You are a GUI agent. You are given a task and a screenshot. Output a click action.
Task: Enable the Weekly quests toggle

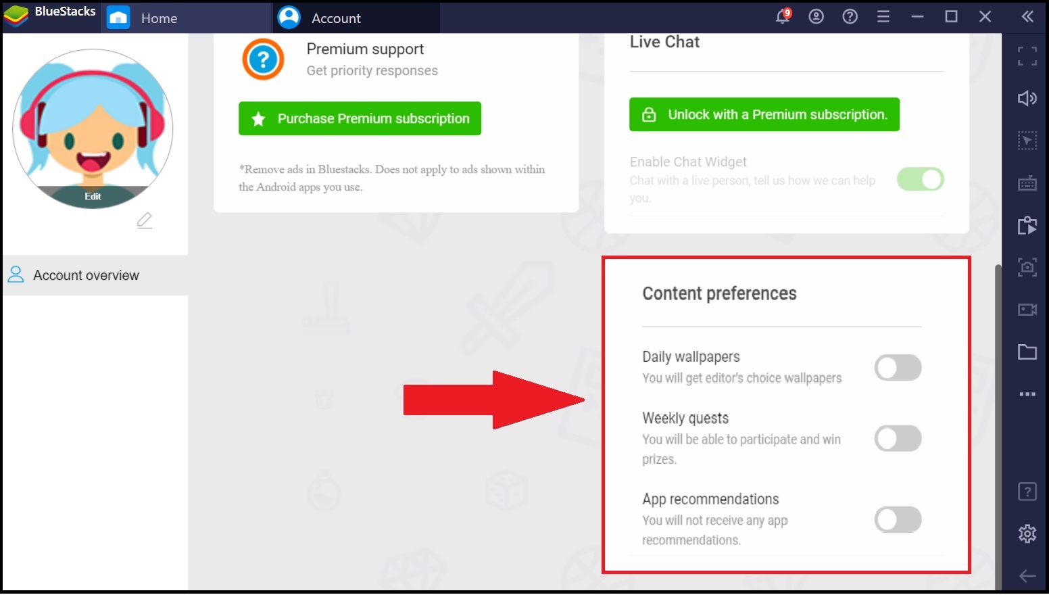(898, 439)
